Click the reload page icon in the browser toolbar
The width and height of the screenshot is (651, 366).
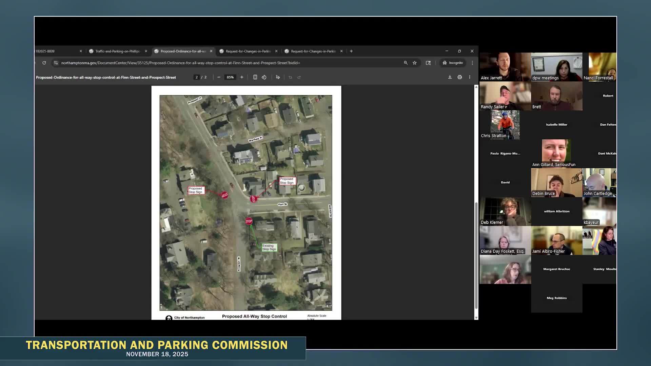point(44,63)
